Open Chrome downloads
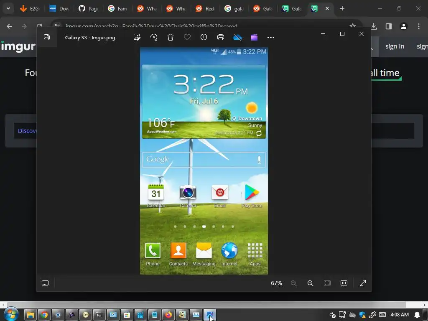The width and height of the screenshot is (428, 321). [x=374, y=26]
